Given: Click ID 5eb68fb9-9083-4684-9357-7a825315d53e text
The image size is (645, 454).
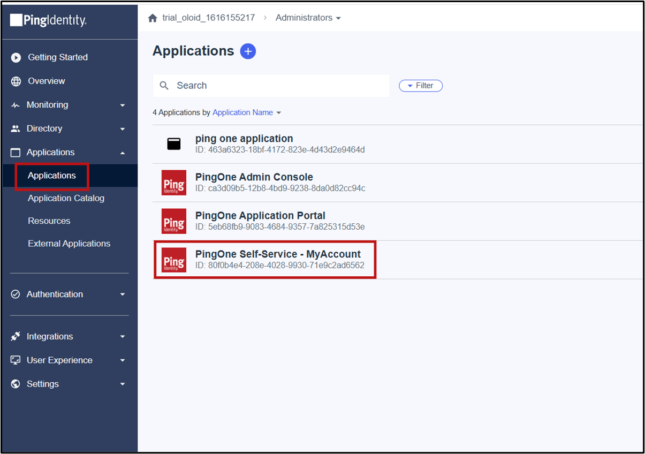Looking at the screenshot, I should coord(280,227).
